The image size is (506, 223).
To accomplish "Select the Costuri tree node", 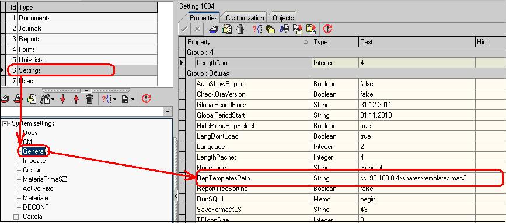I will [x=32, y=170].
